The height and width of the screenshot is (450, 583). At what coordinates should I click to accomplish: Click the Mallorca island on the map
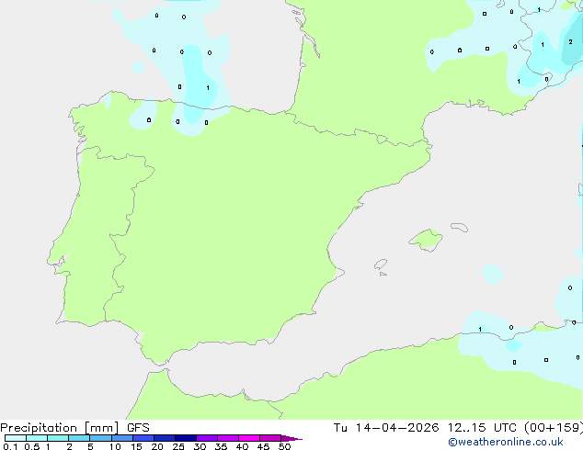426,241
